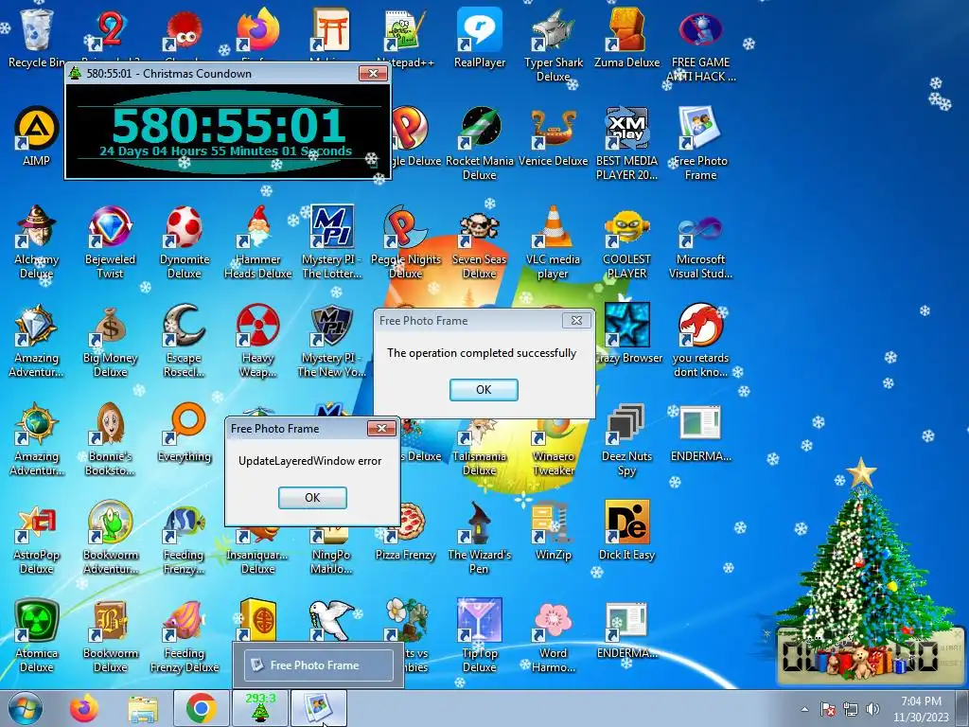
Task: Launch Rocket Mania Deluxe icon
Action: (480, 144)
